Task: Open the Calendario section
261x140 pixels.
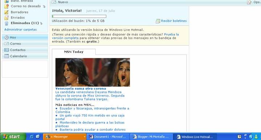Action: pos(25,56)
